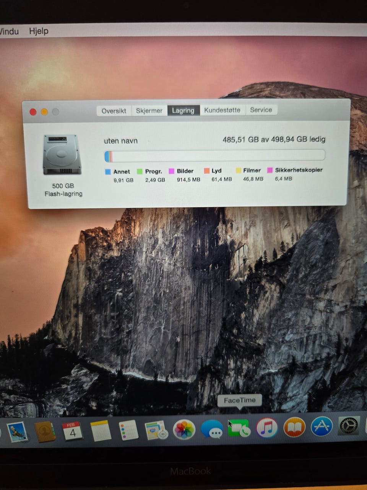Viewport: 367px width, 490px height.
Task: Switch to the Oversikt tab
Action: (x=114, y=111)
